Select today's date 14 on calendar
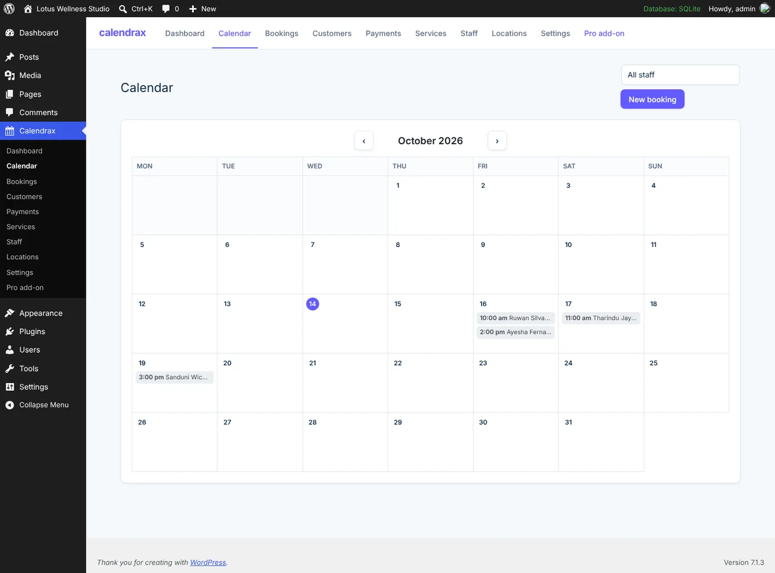The height and width of the screenshot is (573, 775). tap(312, 303)
